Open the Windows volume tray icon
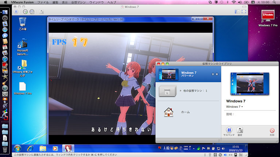Image resolution: width=280 pixels, height=157 pixels. (223, 148)
